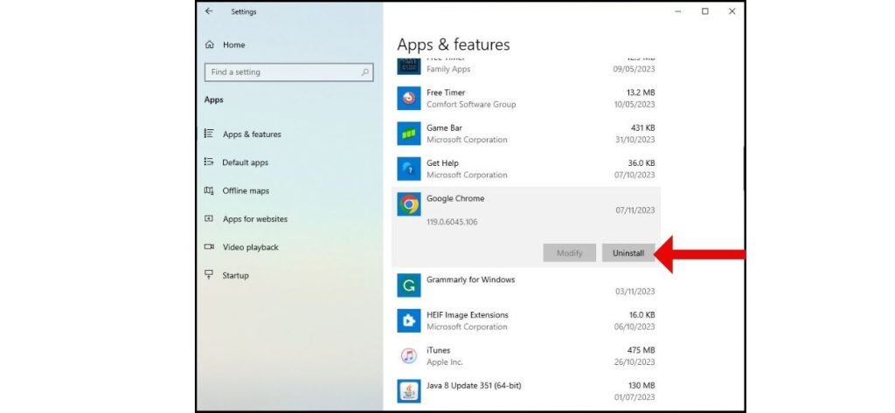895x413 pixels.
Task: Click the search magnifier icon
Action: 364,72
